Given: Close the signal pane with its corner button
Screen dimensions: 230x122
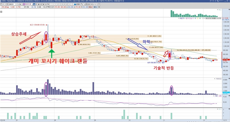Looking at the screenshot, I should click(229, 96).
